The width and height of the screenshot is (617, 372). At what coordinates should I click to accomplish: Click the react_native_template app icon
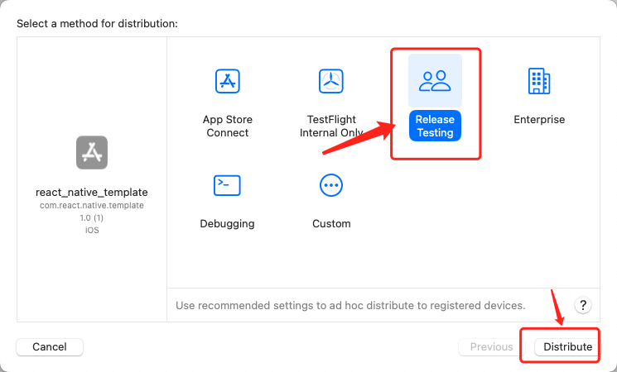tap(92, 152)
